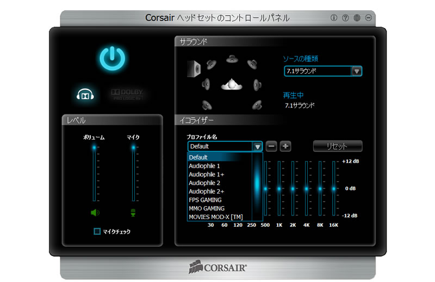Click the side left speaker icon
Screen dimensions: 435x282
click(206, 84)
